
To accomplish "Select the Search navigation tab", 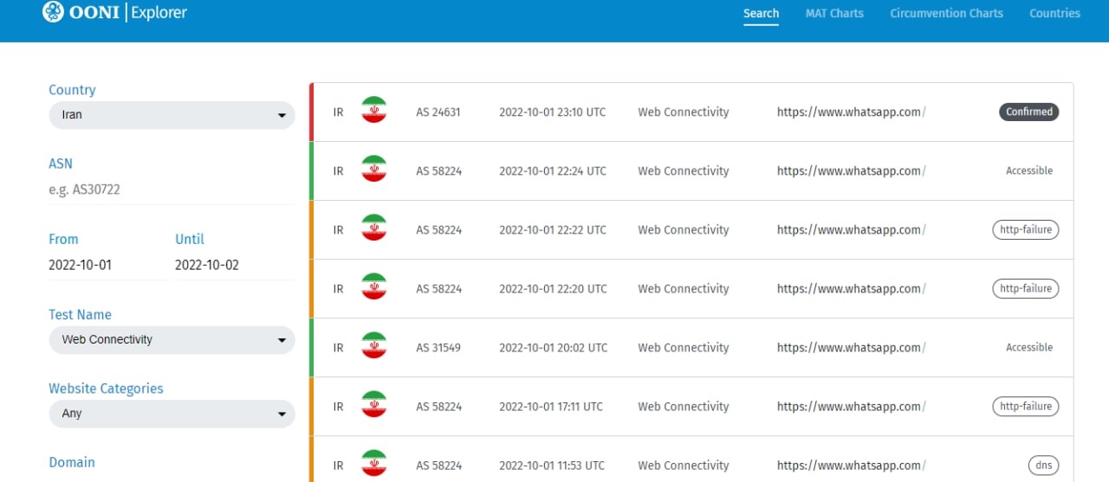I will tap(761, 13).
